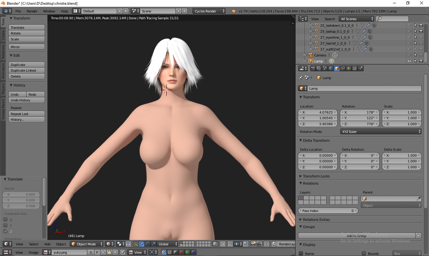This screenshot has width=429, height=256.
Task: Enable the Name display checkbox
Action: click(x=301, y=253)
